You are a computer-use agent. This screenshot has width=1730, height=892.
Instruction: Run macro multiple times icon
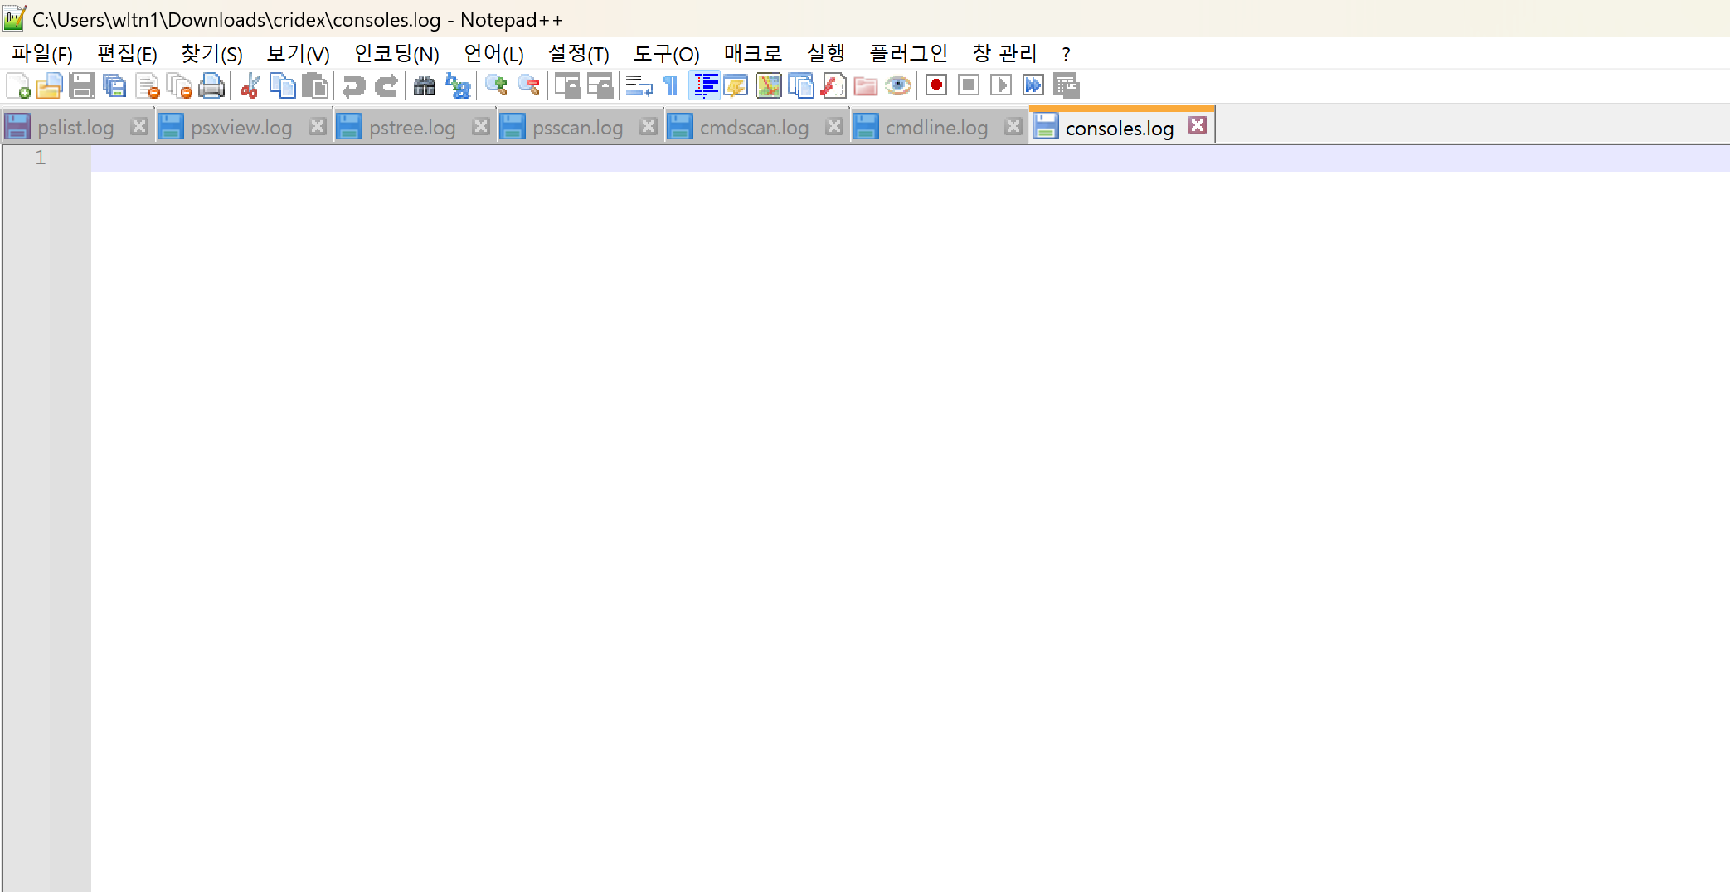coord(1033,85)
